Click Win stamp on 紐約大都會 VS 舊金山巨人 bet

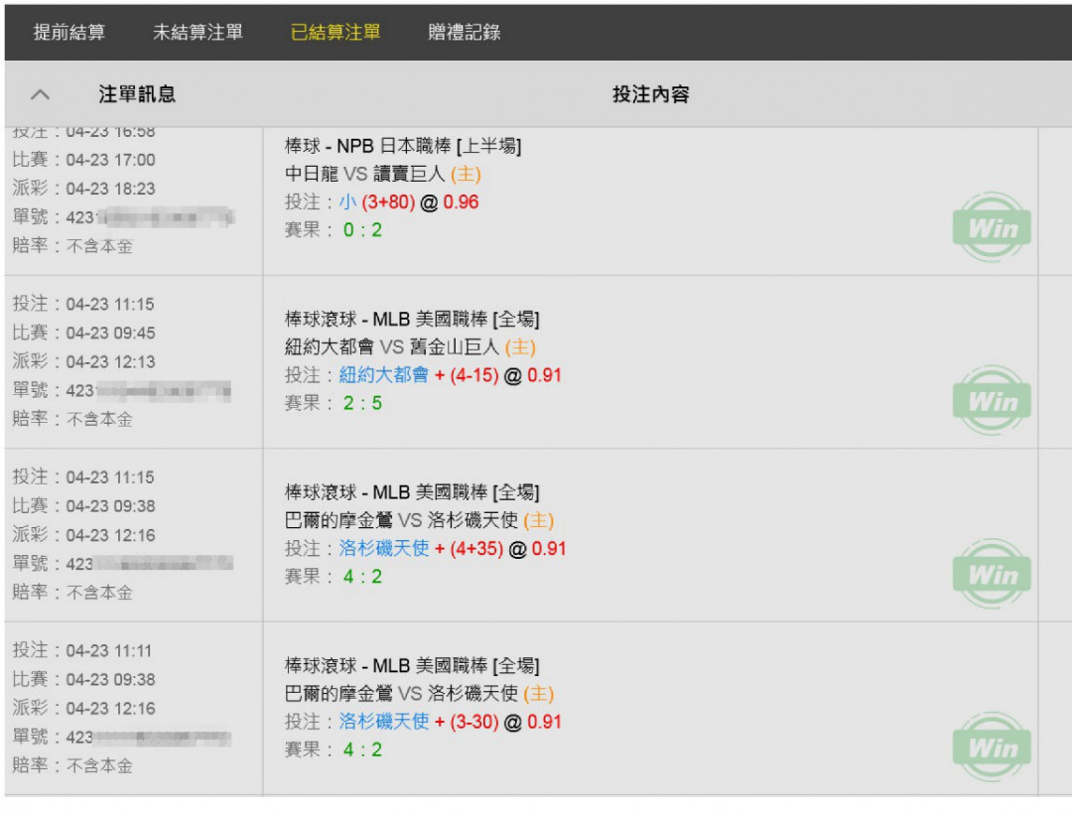[x=992, y=400]
